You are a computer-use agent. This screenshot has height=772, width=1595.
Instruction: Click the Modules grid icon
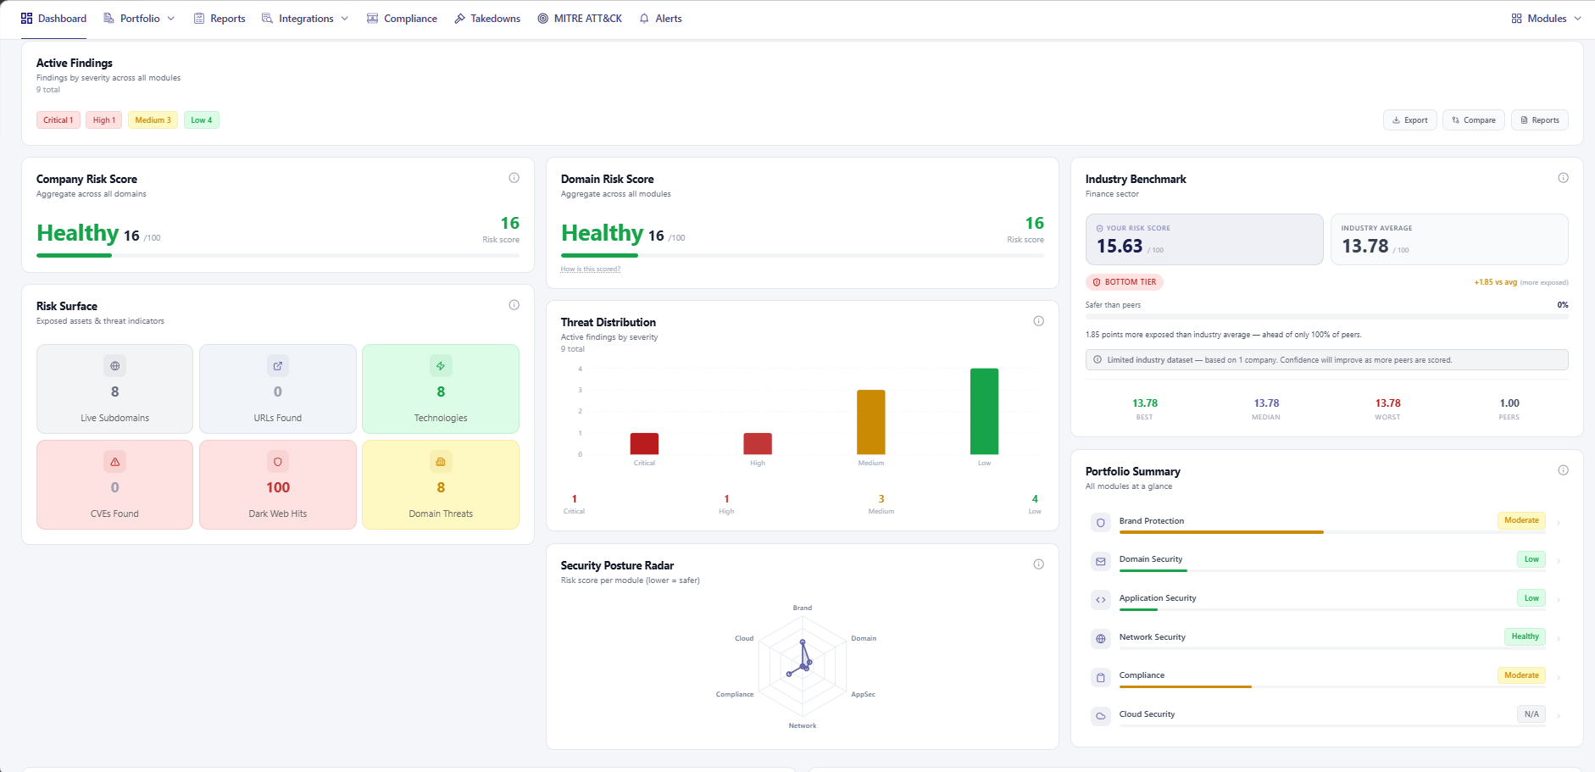(x=1516, y=19)
